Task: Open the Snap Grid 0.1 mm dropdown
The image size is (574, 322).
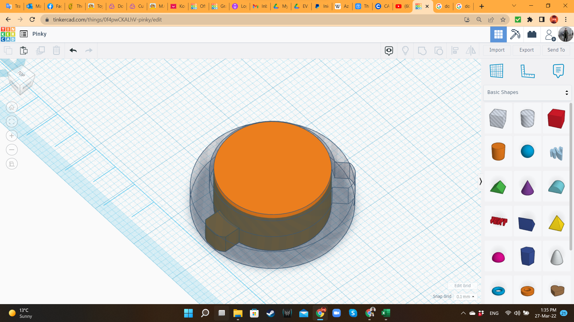Action: pyautogui.click(x=465, y=297)
